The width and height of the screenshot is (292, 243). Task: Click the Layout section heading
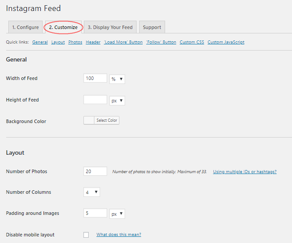15,152
